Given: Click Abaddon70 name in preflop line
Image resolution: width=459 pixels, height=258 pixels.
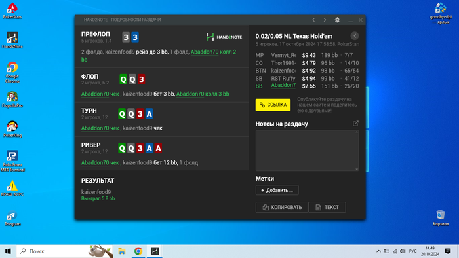Looking at the screenshot, I should pyautogui.click(x=205, y=52).
